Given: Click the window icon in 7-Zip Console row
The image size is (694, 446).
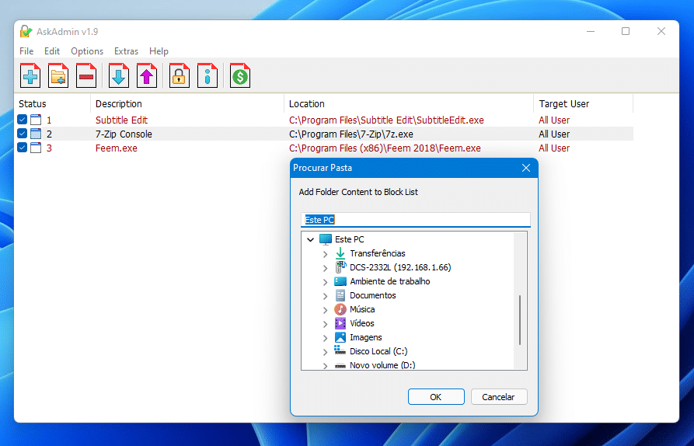Looking at the screenshot, I should click(x=36, y=134).
